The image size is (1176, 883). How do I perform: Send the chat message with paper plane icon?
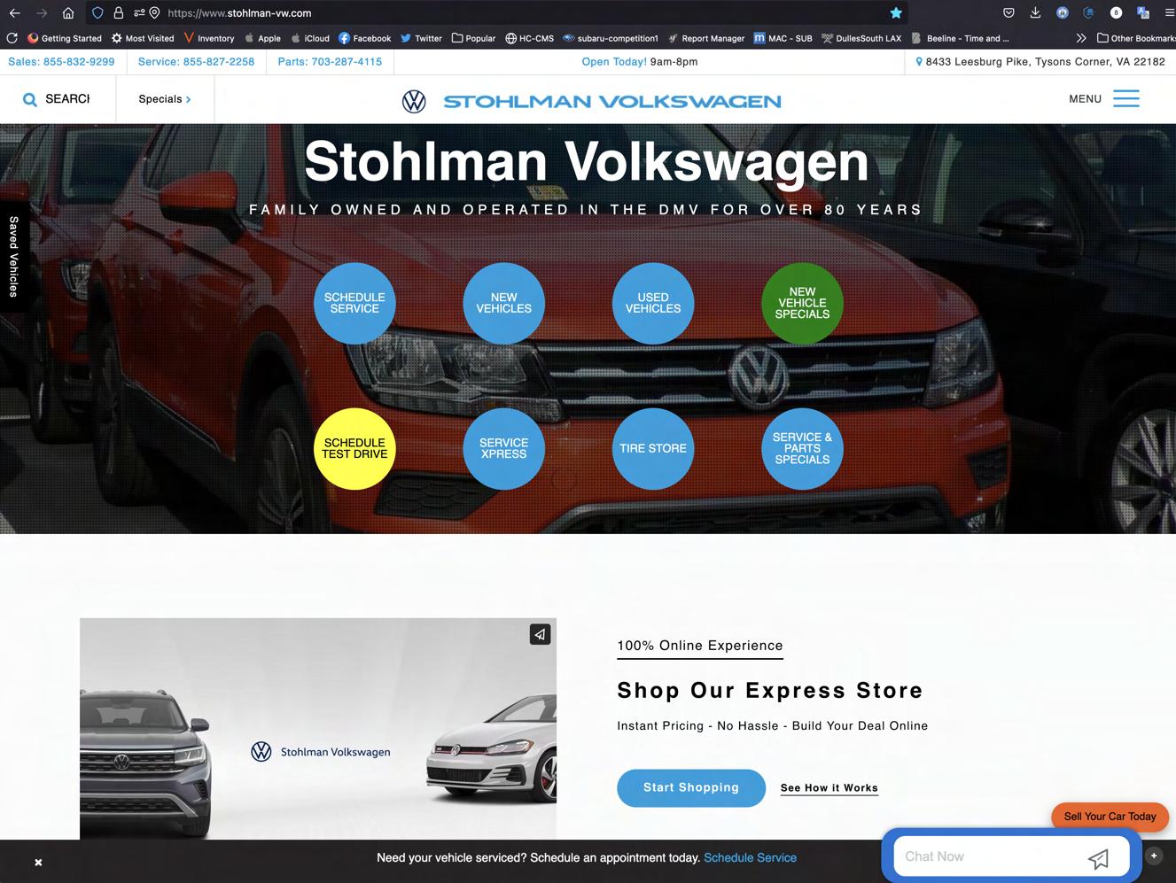pyautogui.click(x=1099, y=858)
